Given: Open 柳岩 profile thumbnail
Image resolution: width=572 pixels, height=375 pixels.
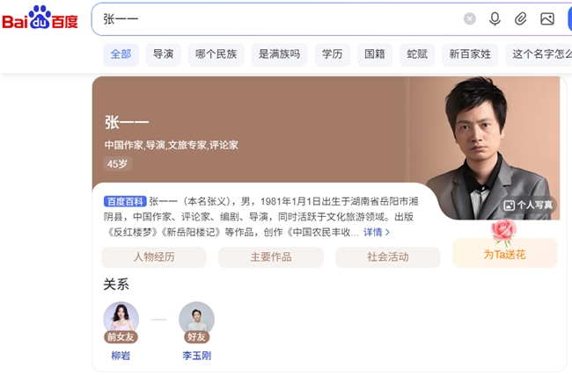Looking at the screenshot, I should point(121,320).
